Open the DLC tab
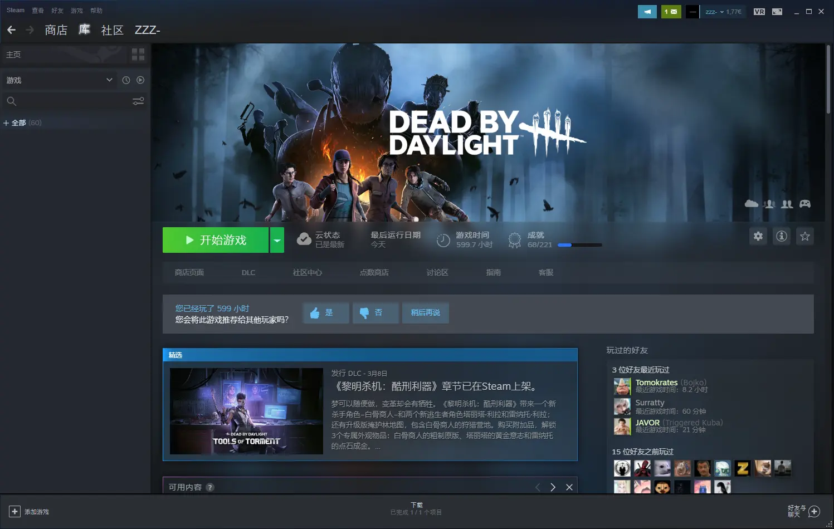Viewport: 834px width, 529px height. click(248, 272)
